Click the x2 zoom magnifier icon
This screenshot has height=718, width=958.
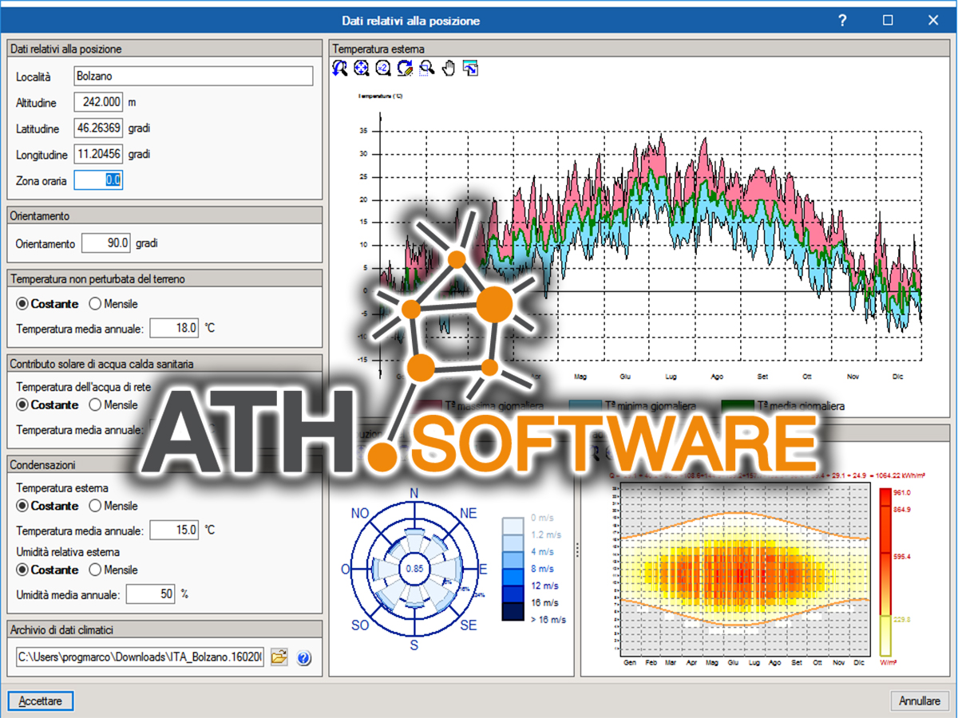coord(382,69)
